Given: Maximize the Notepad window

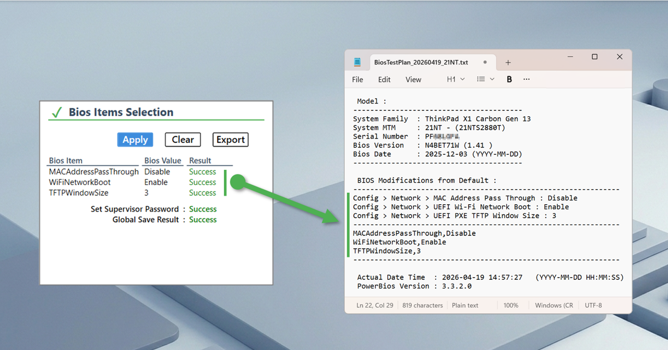Looking at the screenshot, I should [594, 57].
